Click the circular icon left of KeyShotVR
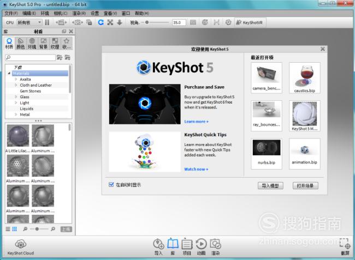Viewport: 355px width, 260px height. (228, 22)
